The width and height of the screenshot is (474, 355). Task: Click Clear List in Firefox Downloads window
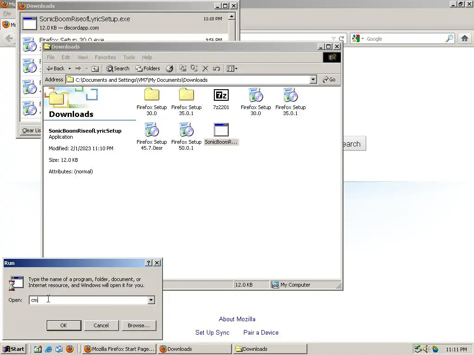[31, 130]
